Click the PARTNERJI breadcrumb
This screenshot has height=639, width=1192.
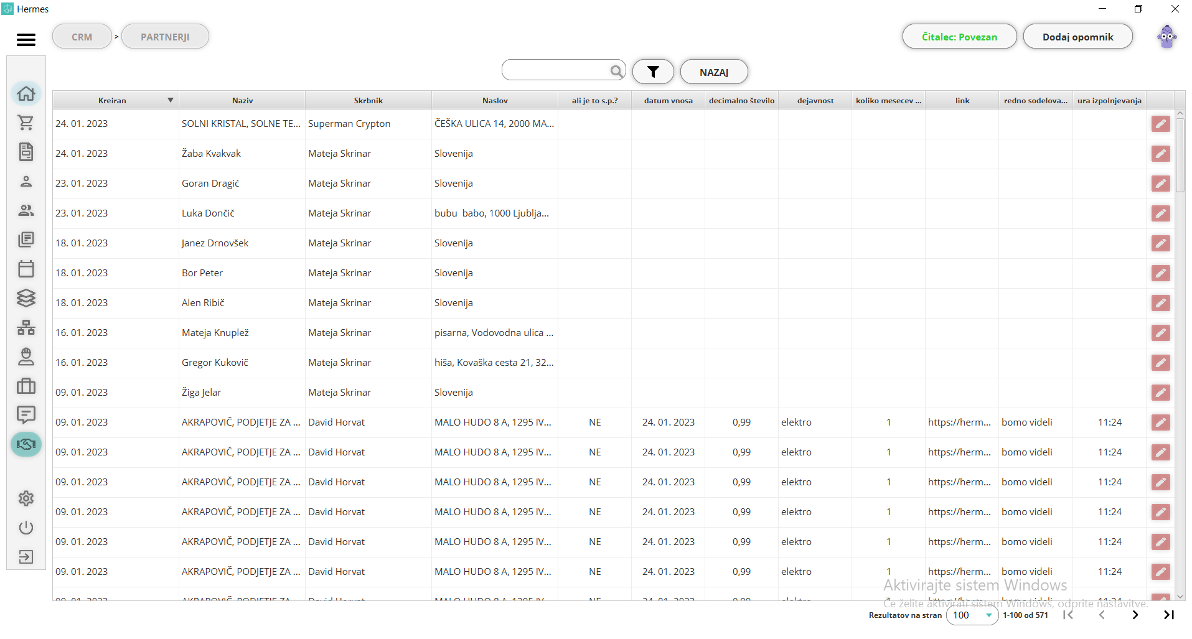(165, 37)
